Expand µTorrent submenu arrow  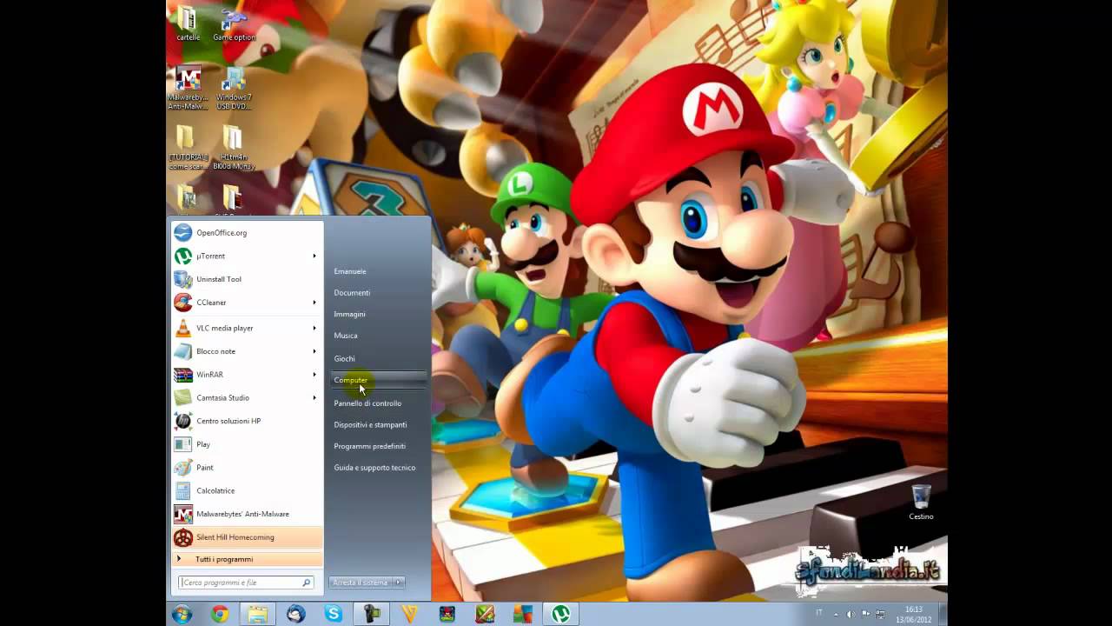point(314,256)
